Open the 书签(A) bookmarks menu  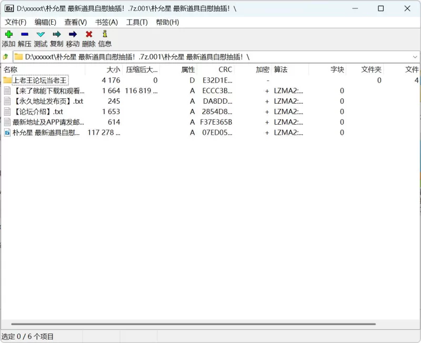pyautogui.click(x=106, y=22)
